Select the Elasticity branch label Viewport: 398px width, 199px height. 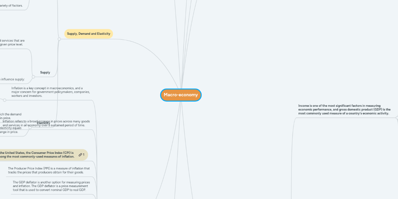43,123
